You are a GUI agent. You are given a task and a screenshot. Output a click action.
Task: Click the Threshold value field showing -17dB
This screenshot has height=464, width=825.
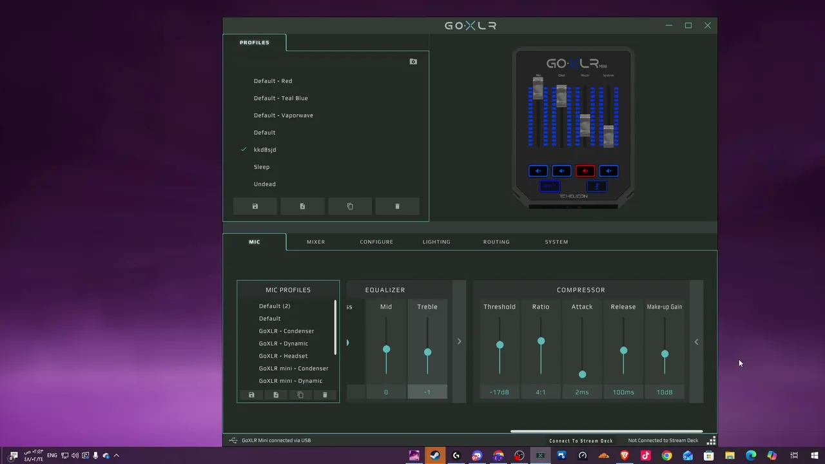click(500, 392)
